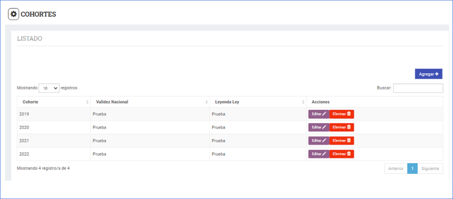Click the Buscar search input field
Viewport: 453px width, 199px height.
[418, 88]
